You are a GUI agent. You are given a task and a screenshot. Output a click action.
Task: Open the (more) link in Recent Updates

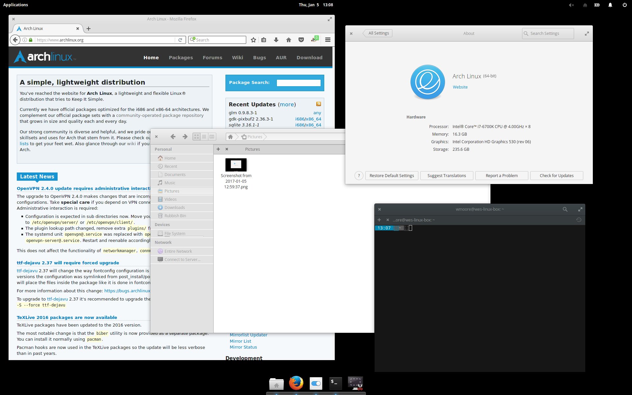point(287,104)
